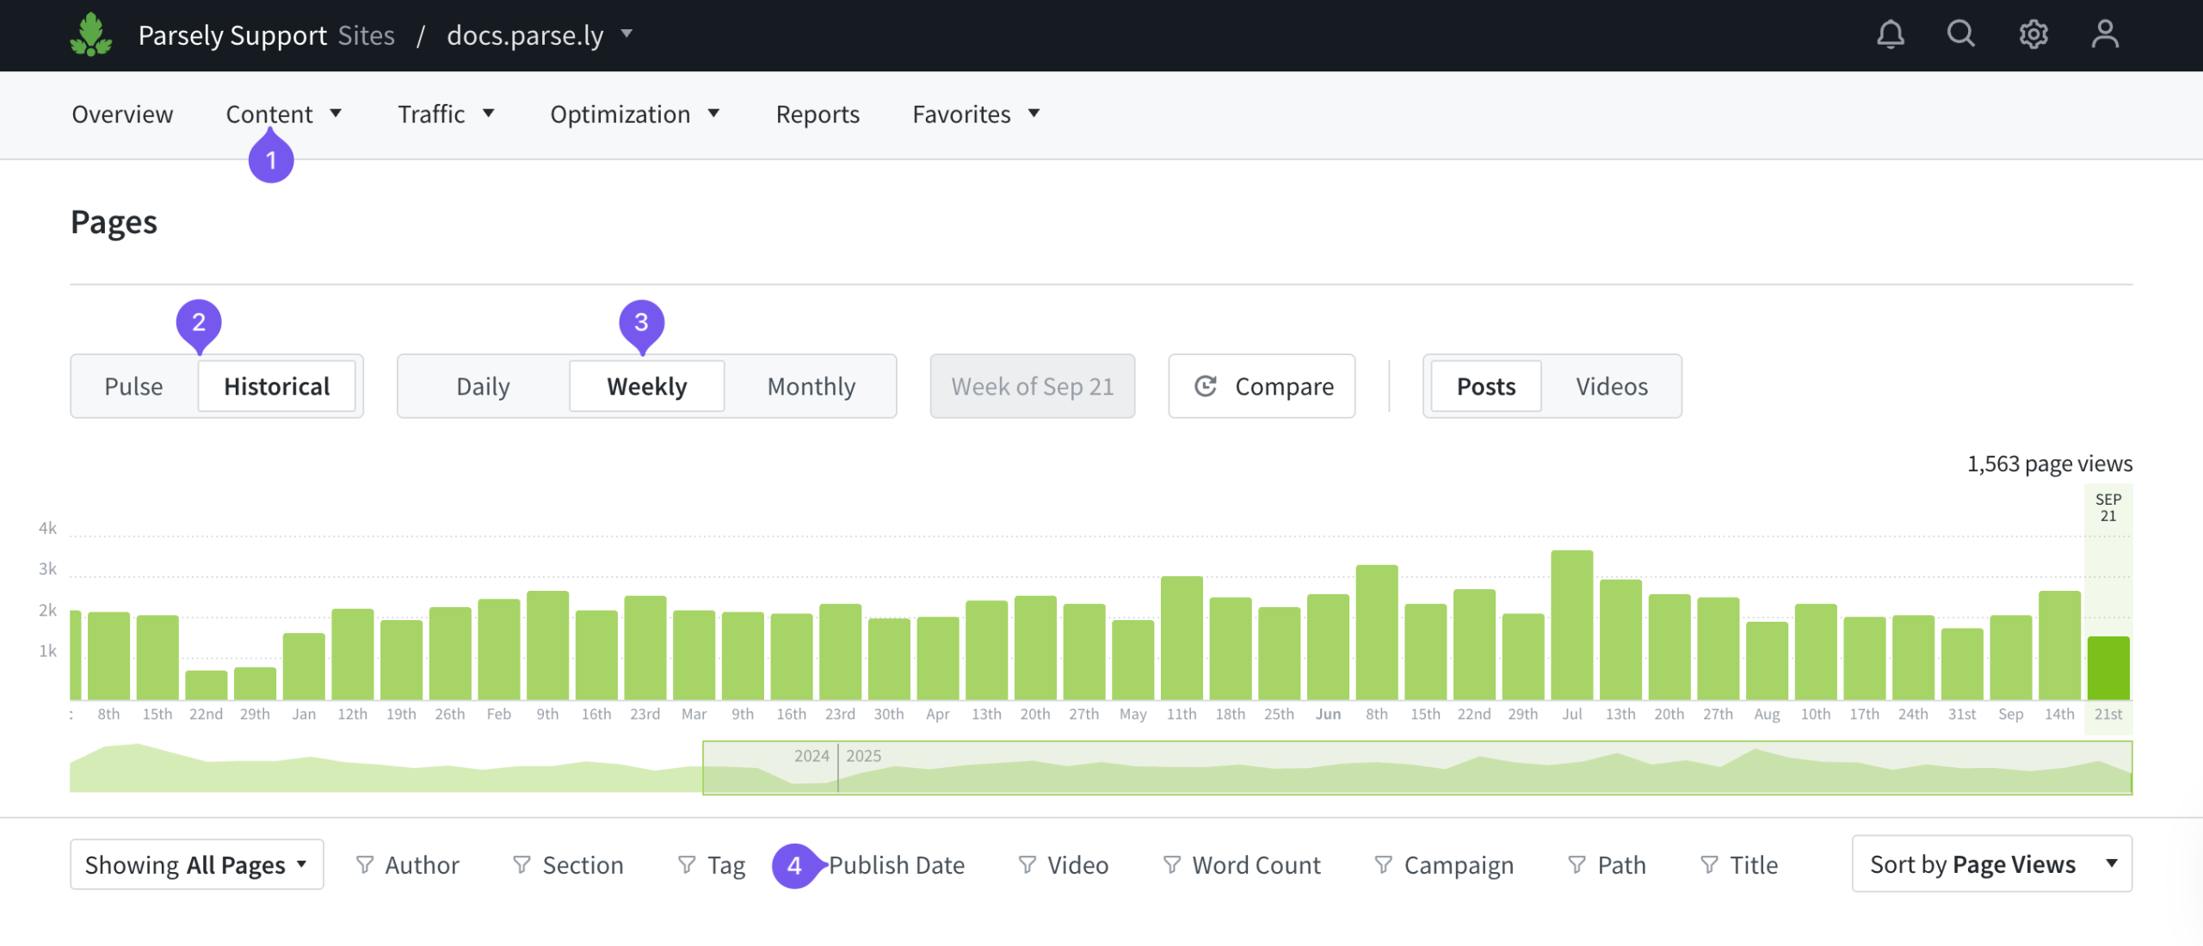
Task: Click the tallest Jul bar in chart
Action: 1571,624
